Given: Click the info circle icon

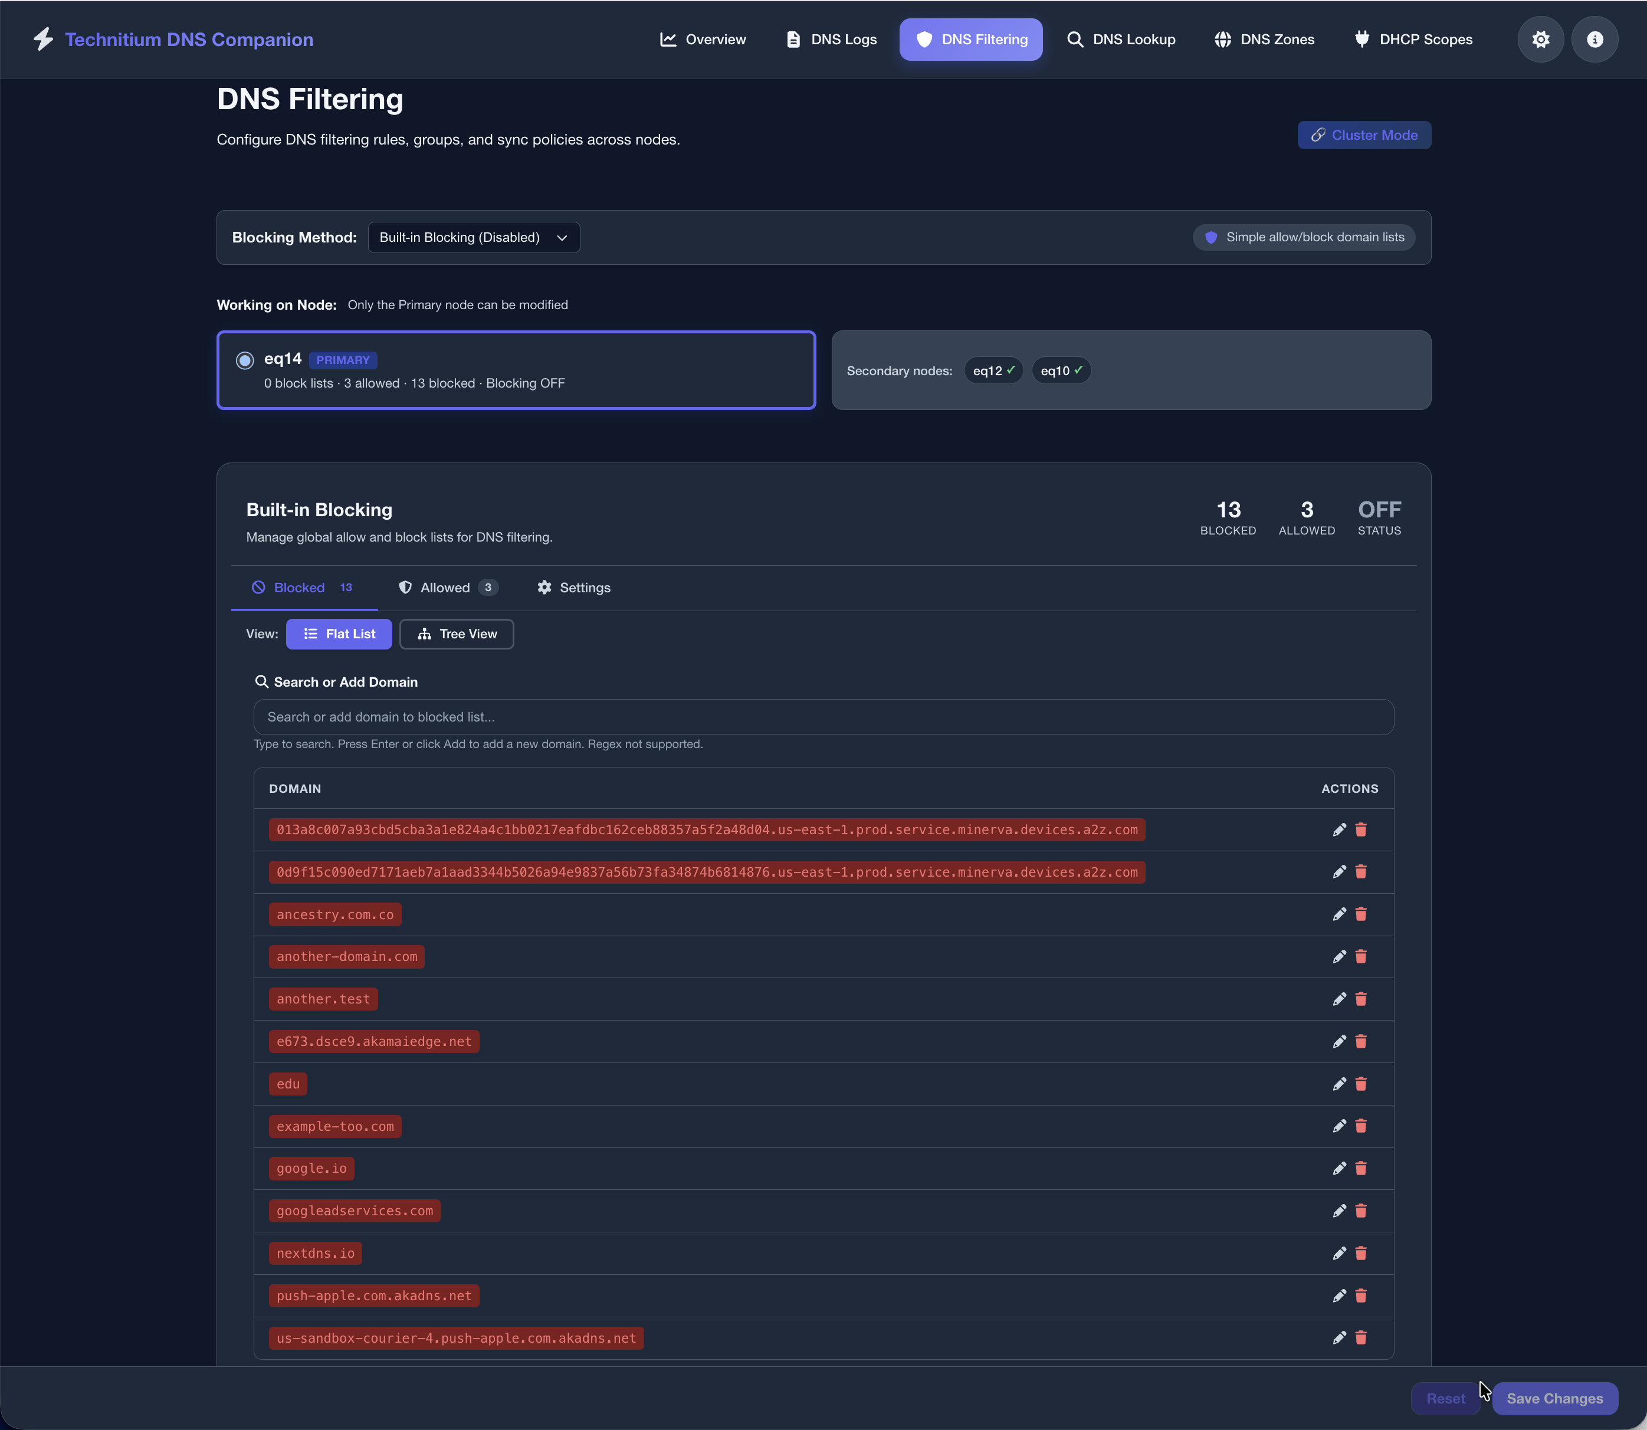Looking at the screenshot, I should [1594, 39].
